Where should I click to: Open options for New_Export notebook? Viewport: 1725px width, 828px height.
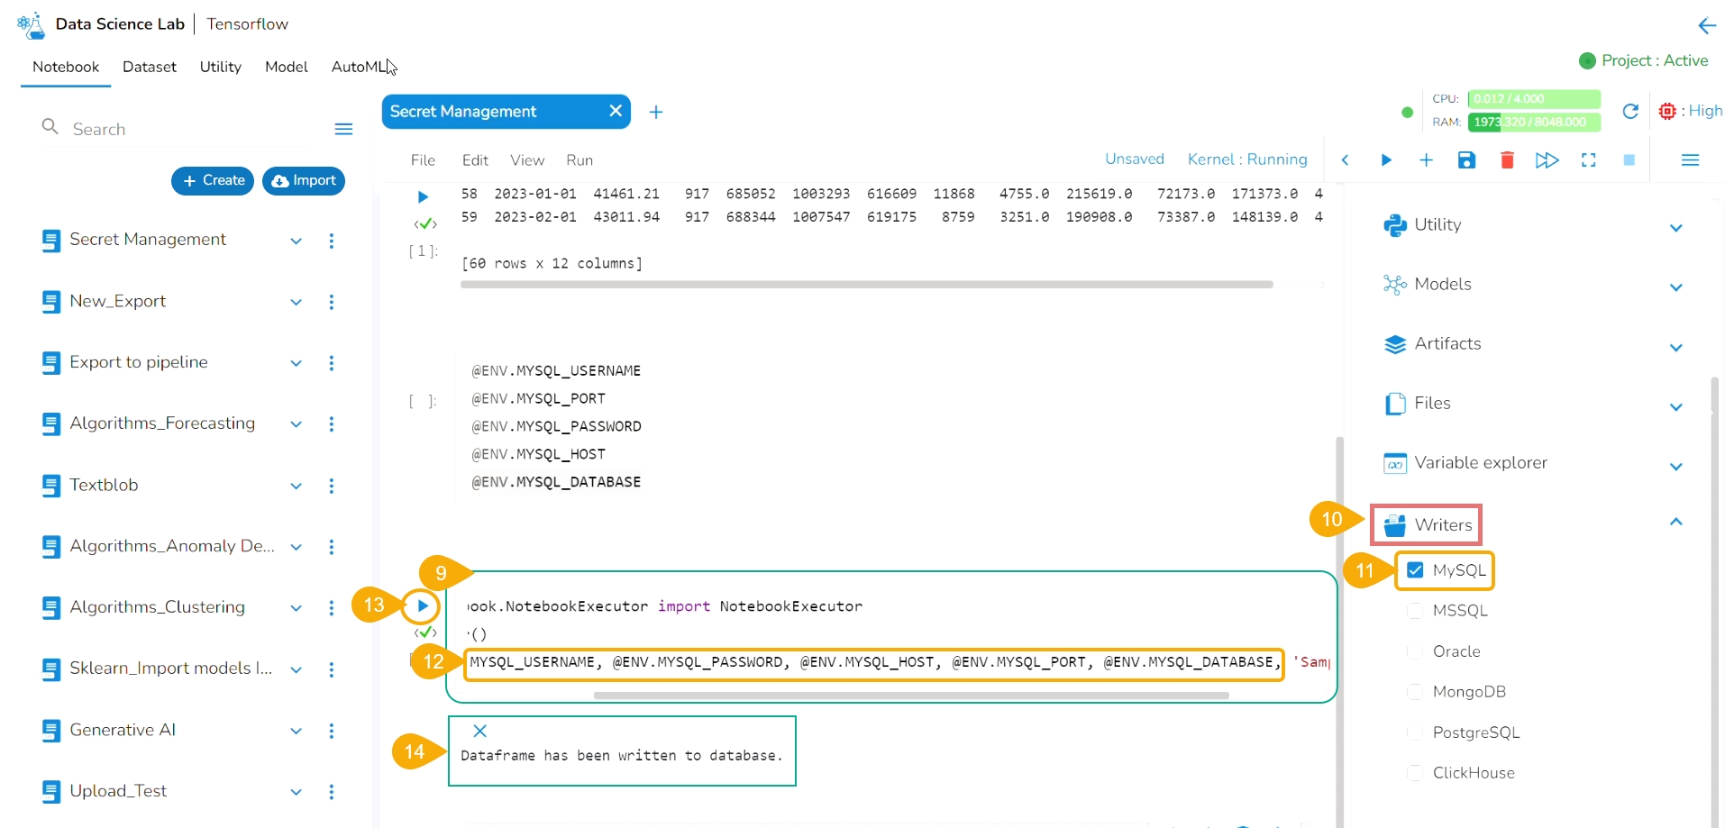[x=332, y=302]
